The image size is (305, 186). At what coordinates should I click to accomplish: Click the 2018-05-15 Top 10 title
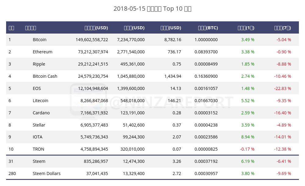(x=152, y=9)
